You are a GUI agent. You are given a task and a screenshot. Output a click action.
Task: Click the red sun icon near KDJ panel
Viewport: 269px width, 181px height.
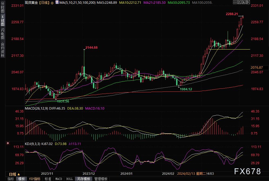(x=8, y=143)
